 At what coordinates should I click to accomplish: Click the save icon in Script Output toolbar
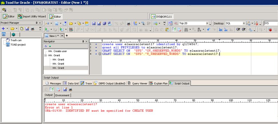click(x=65, y=89)
